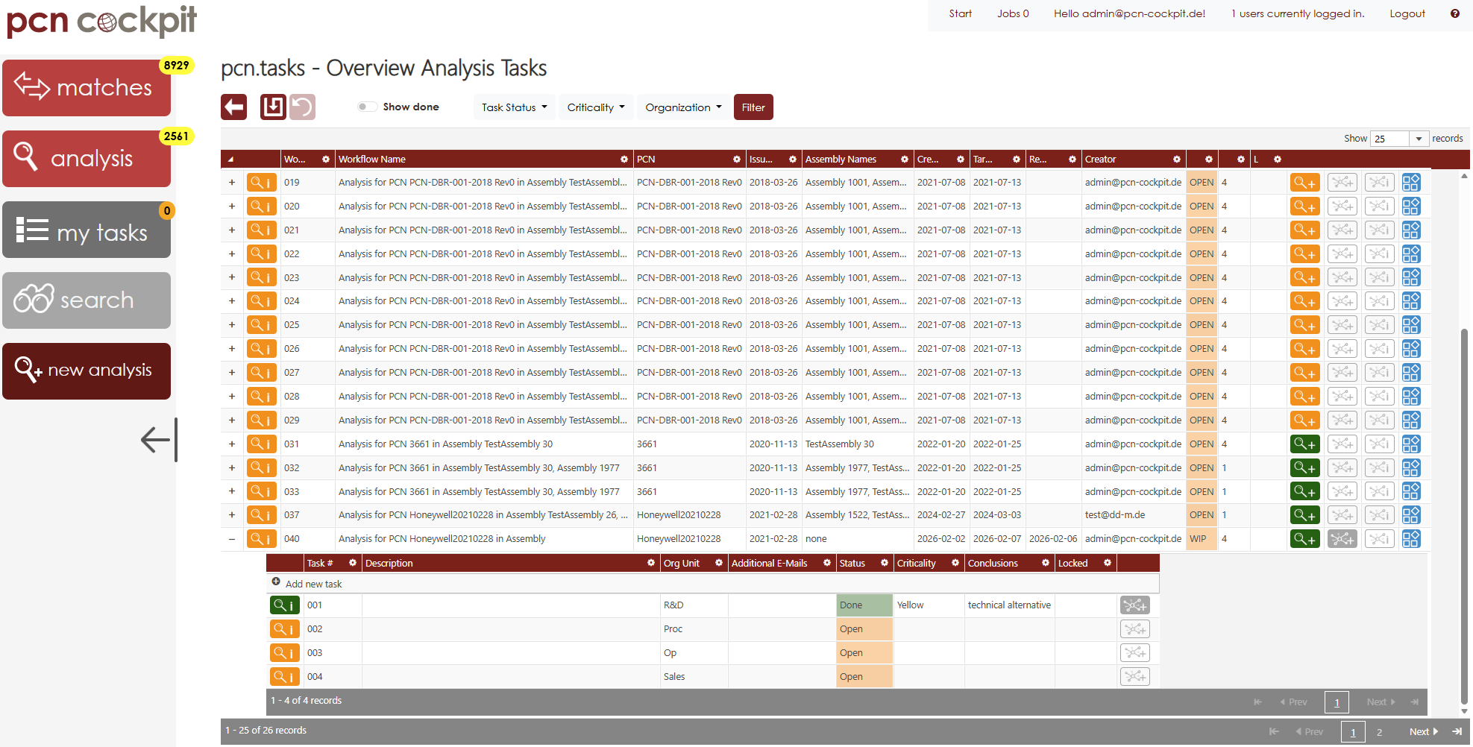
Task: Click blue grid icon in row 033
Action: [x=1411, y=491]
